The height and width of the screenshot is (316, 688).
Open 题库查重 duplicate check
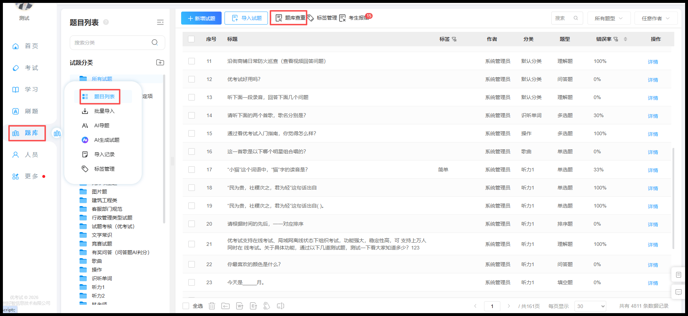(290, 18)
